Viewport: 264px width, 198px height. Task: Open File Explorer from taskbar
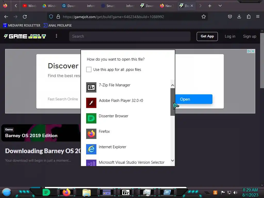(x=87, y=193)
